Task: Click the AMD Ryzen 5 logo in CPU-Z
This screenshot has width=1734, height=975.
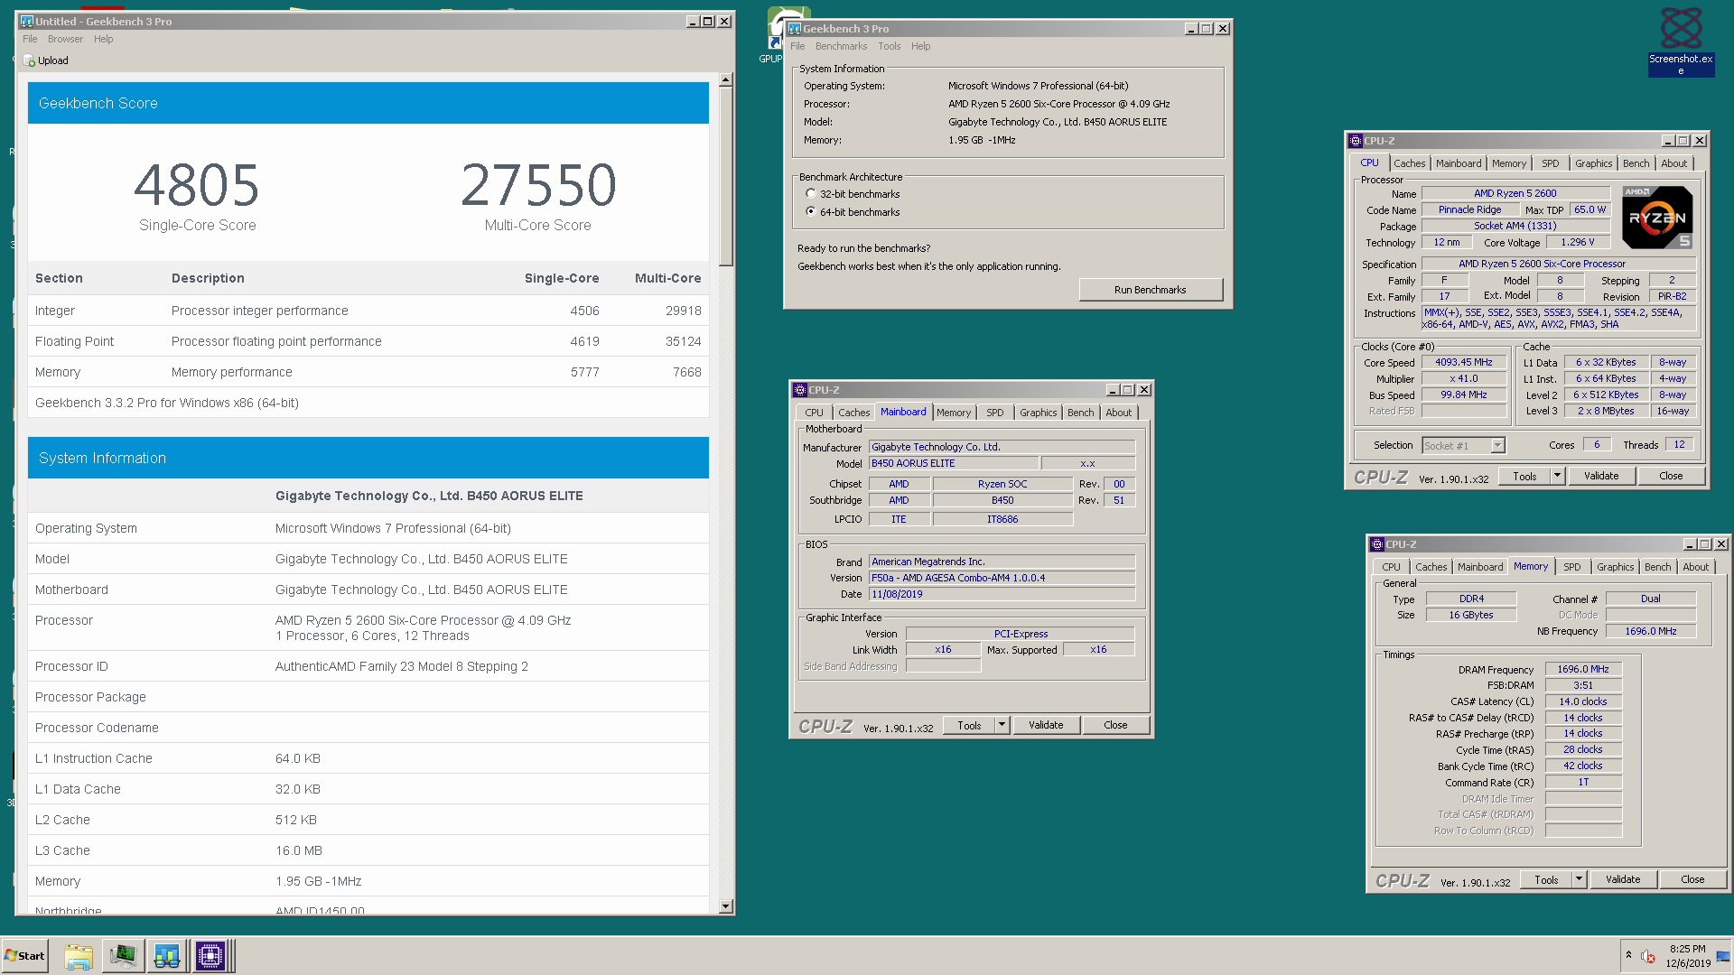Action: (1657, 218)
